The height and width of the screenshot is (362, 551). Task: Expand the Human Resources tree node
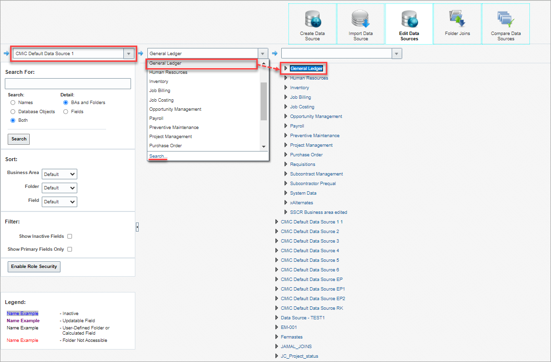[286, 78]
